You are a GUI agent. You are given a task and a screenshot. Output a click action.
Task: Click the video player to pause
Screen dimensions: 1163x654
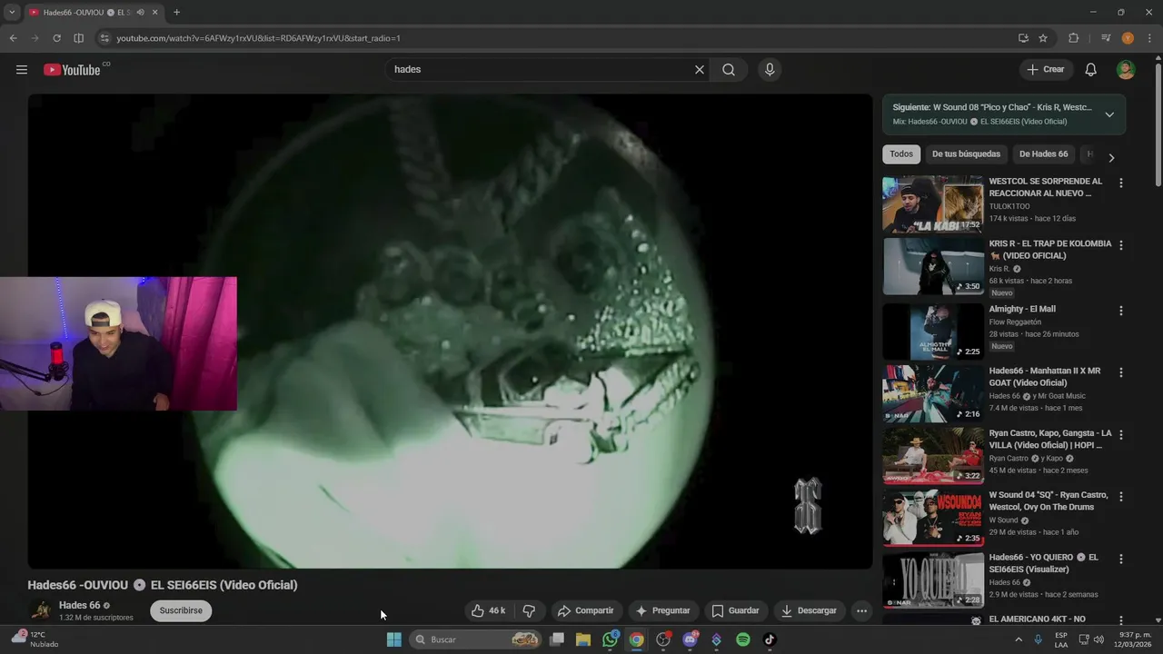point(450,332)
